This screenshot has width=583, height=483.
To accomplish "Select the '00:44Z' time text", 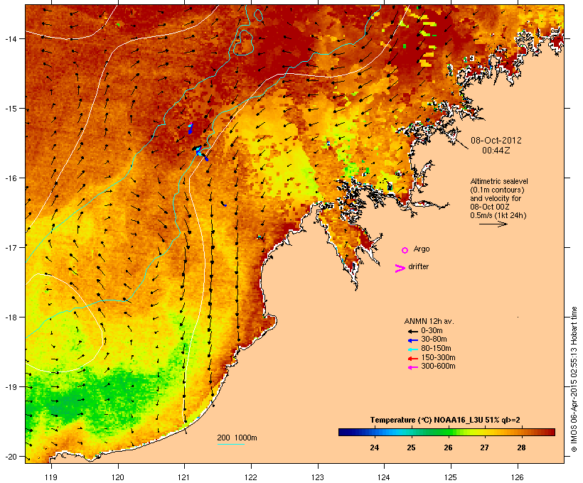I will 496,151.
